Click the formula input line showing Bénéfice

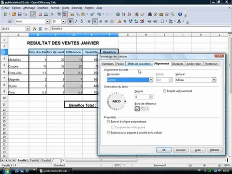coord(141,29)
